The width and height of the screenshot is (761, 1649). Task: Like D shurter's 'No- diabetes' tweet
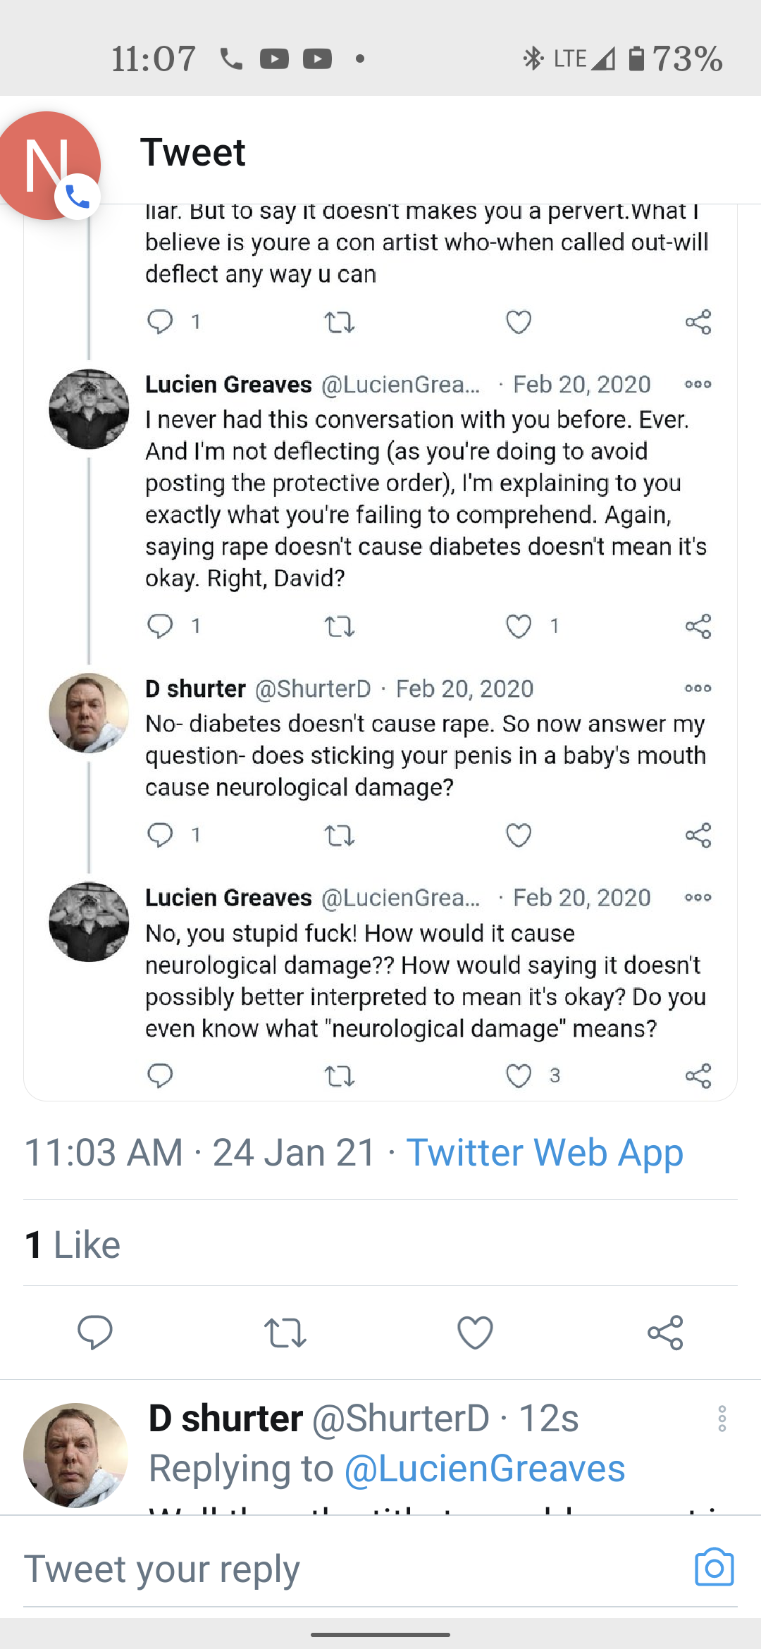(519, 835)
